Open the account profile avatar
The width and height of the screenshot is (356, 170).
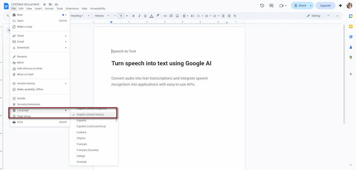349,6
